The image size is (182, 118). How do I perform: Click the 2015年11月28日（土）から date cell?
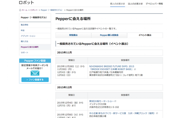72,71
